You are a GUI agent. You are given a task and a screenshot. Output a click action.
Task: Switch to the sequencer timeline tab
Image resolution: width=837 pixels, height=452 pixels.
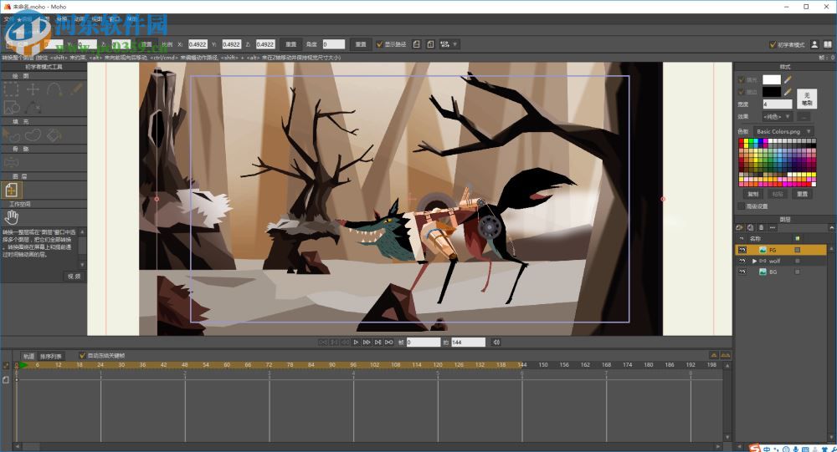51,355
